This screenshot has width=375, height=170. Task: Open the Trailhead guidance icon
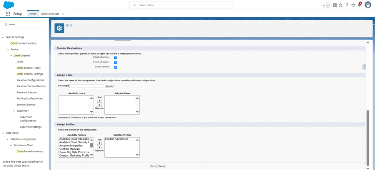pyautogui.click(x=341, y=5)
